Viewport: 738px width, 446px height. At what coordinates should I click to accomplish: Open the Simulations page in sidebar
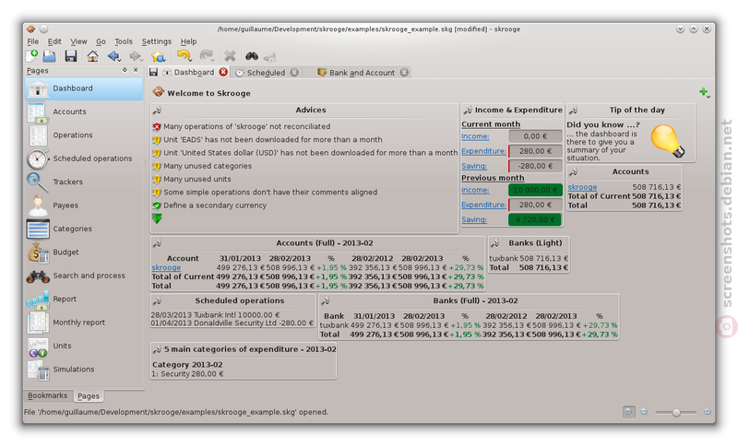click(x=84, y=370)
